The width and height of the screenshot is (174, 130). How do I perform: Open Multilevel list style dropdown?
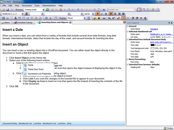pos(23,14)
